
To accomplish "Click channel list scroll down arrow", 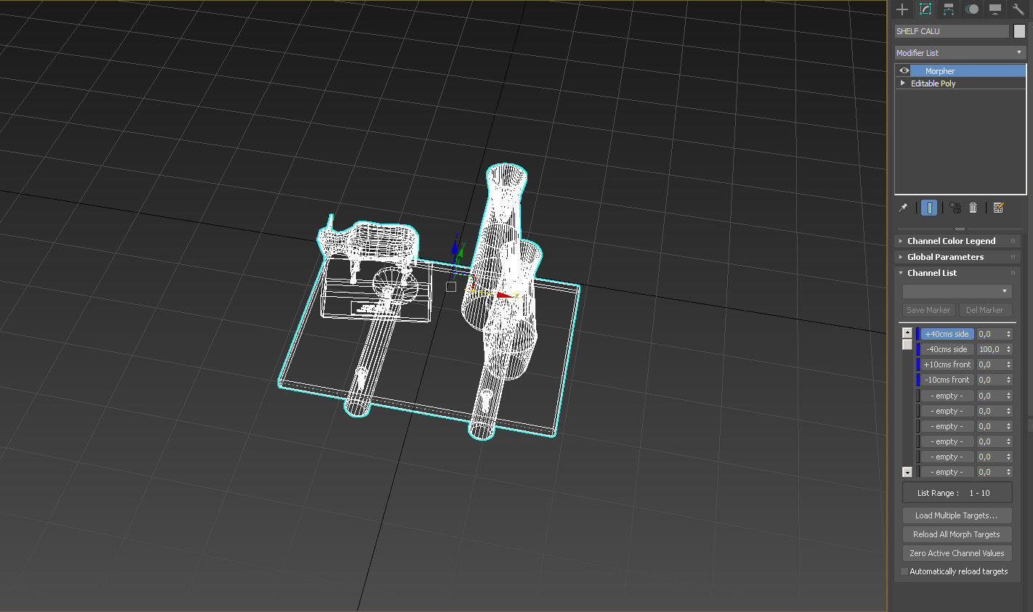I will 907,472.
